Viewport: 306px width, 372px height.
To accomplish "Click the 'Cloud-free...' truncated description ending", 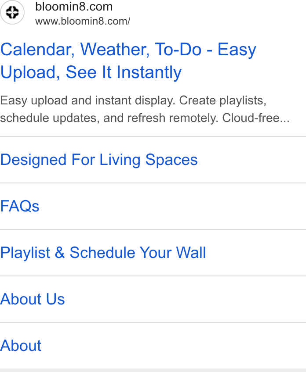I will point(256,118).
